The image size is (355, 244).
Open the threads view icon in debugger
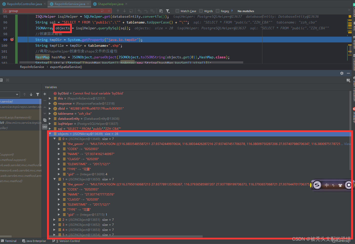click(x=8, y=80)
